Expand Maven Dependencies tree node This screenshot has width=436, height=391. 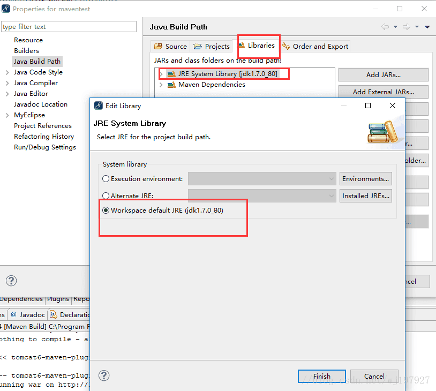(161, 85)
